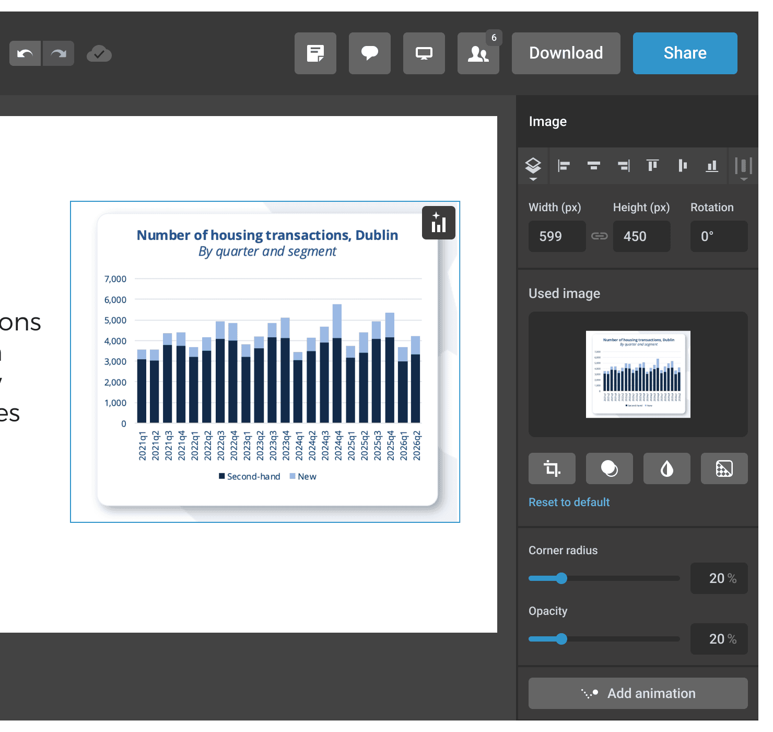Open the distribute spacing dropdown

point(744,167)
